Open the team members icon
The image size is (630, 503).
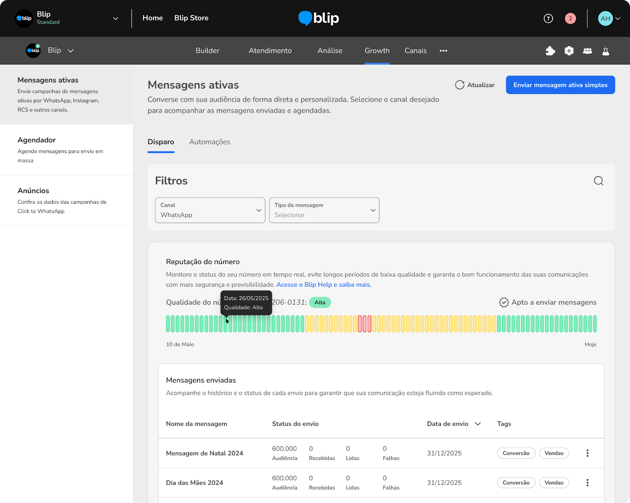[587, 51]
